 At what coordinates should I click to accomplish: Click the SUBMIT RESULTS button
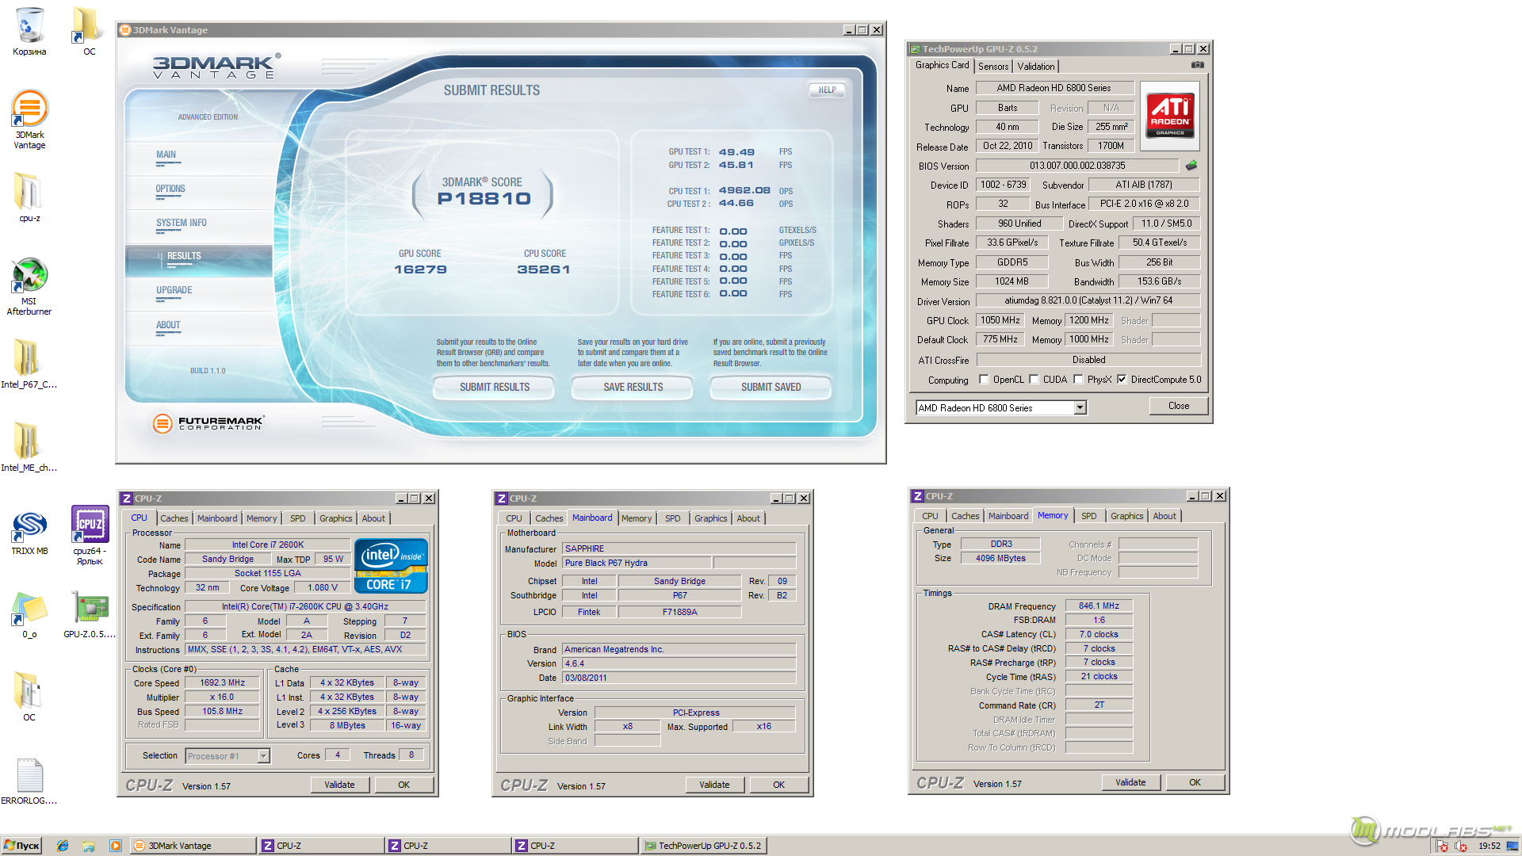pos(495,388)
